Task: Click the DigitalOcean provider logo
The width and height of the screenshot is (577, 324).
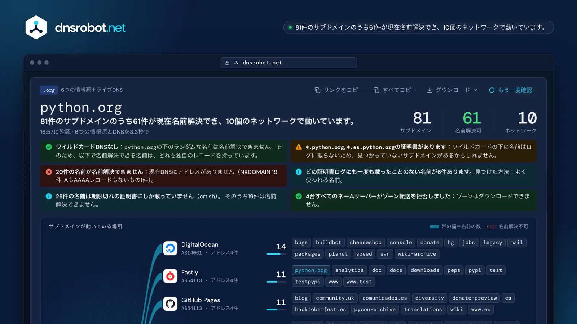Action: pyautogui.click(x=170, y=248)
